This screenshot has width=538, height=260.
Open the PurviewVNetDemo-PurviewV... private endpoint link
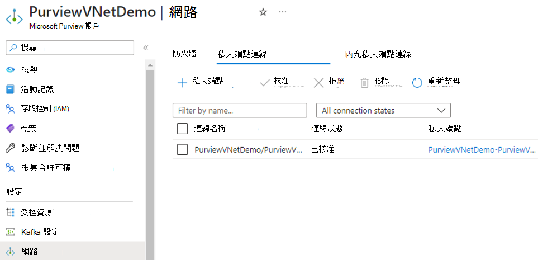tap(482, 150)
